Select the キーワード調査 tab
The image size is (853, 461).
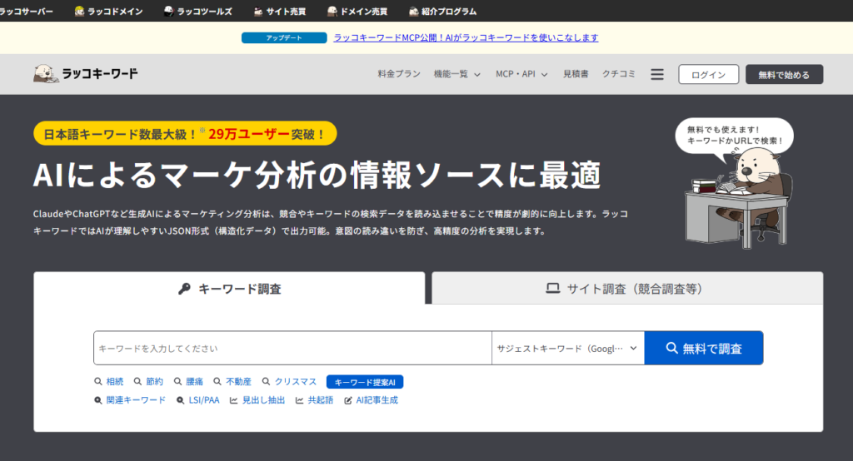229,288
